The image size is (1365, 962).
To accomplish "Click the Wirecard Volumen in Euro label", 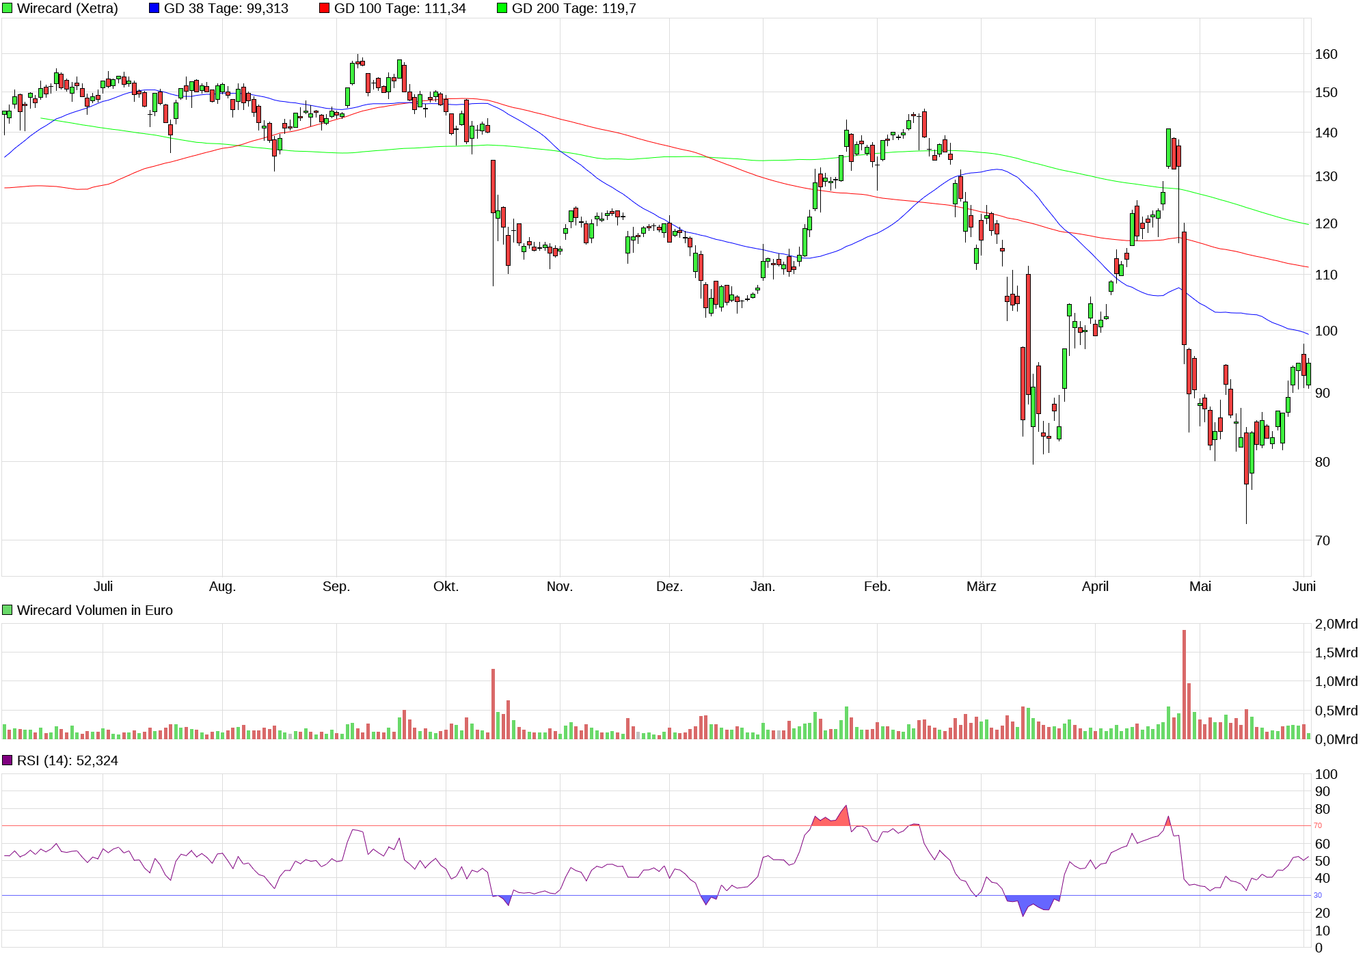I will coord(94,610).
